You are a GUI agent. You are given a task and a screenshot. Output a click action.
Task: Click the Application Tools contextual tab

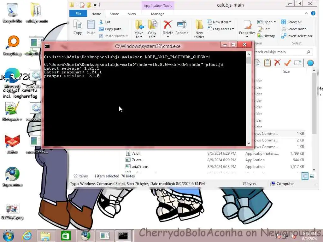(158, 6)
